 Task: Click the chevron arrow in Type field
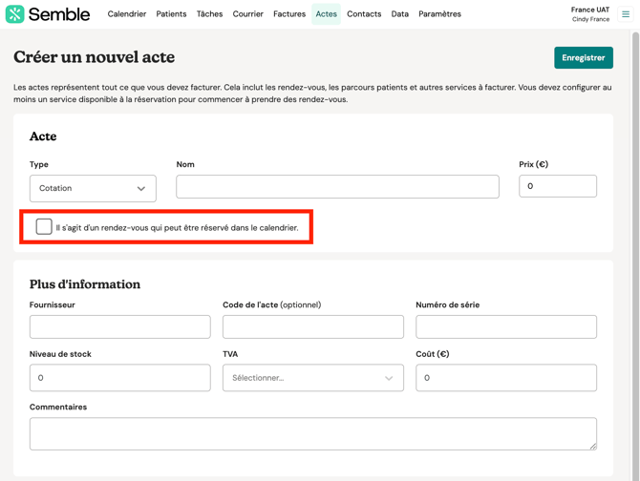(x=141, y=189)
